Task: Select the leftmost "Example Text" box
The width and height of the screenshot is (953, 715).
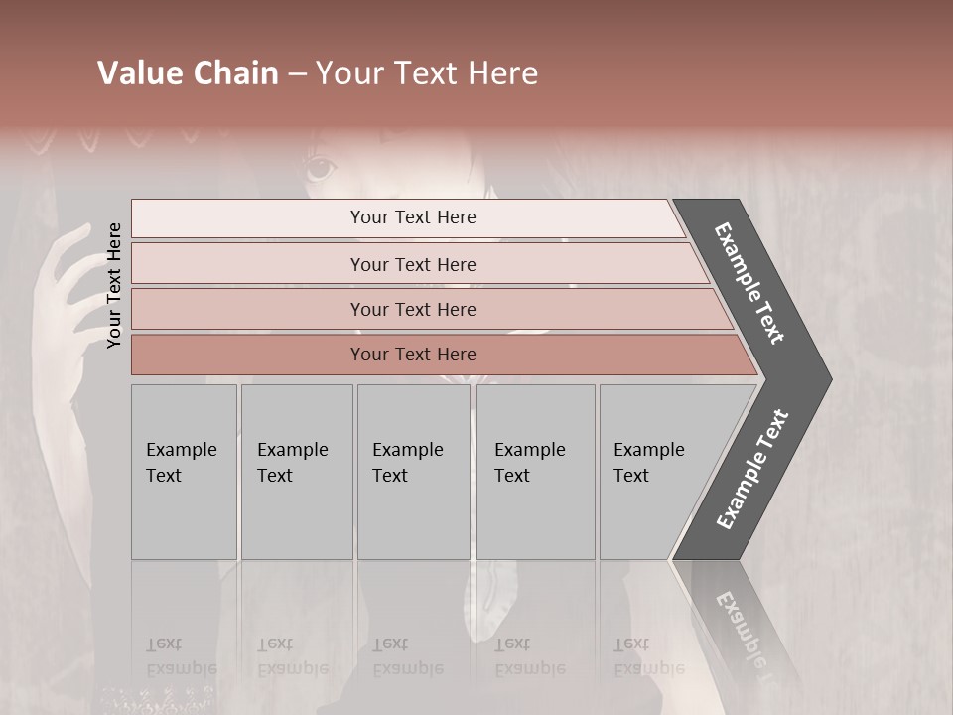Action: click(184, 472)
